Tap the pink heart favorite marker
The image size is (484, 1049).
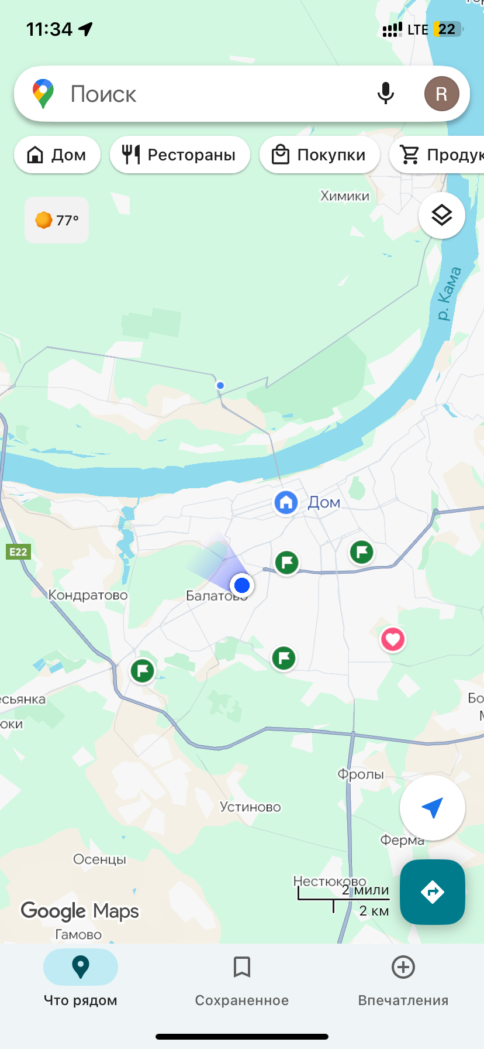pyautogui.click(x=393, y=639)
